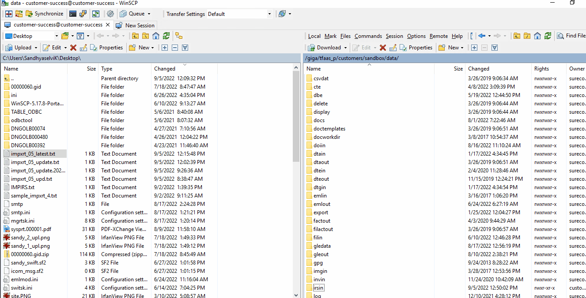The width and height of the screenshot is (586, 298).
Task: Expand the Desktop drive dropdown
Action: pyautogui.click(x=57, y=36)
